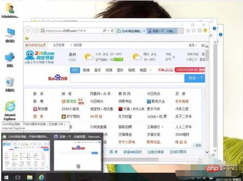Open the IE tools gear icon

click(200, 31)
